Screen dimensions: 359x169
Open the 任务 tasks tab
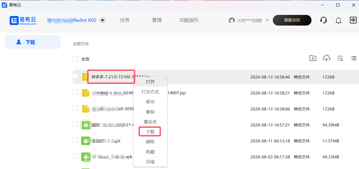click(x=125, y=20)
